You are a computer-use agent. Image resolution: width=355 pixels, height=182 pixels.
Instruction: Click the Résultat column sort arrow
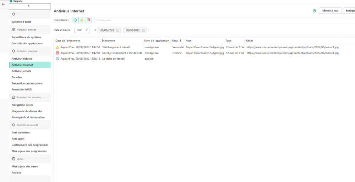click(180, 41)
